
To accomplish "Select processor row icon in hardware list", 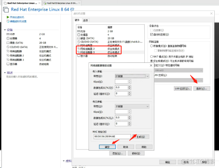I will (79, 35).
